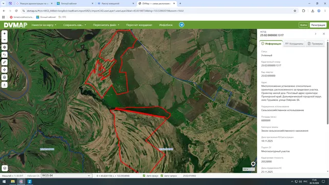The width and height of the screenshot is (329, 185).
Task: Switch to the XY Координаты tab
Action: click(x=294, y=44)
